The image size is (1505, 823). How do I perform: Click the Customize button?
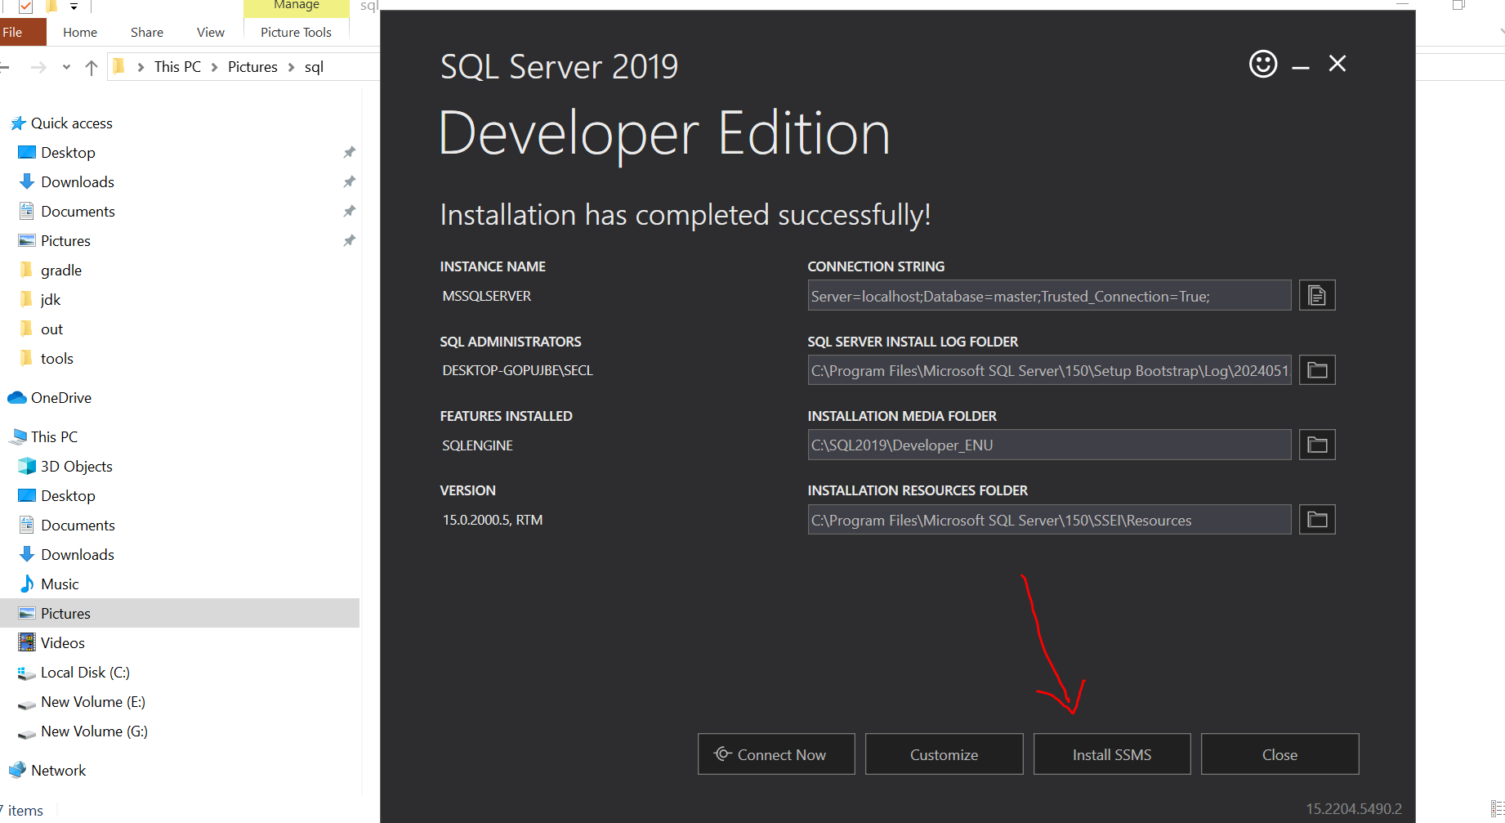(x=944, y=754)
